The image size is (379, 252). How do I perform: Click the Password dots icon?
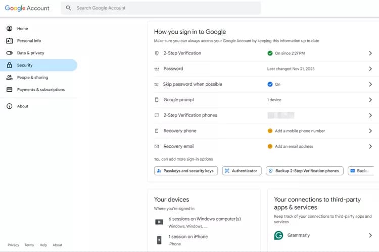(157, 69)
